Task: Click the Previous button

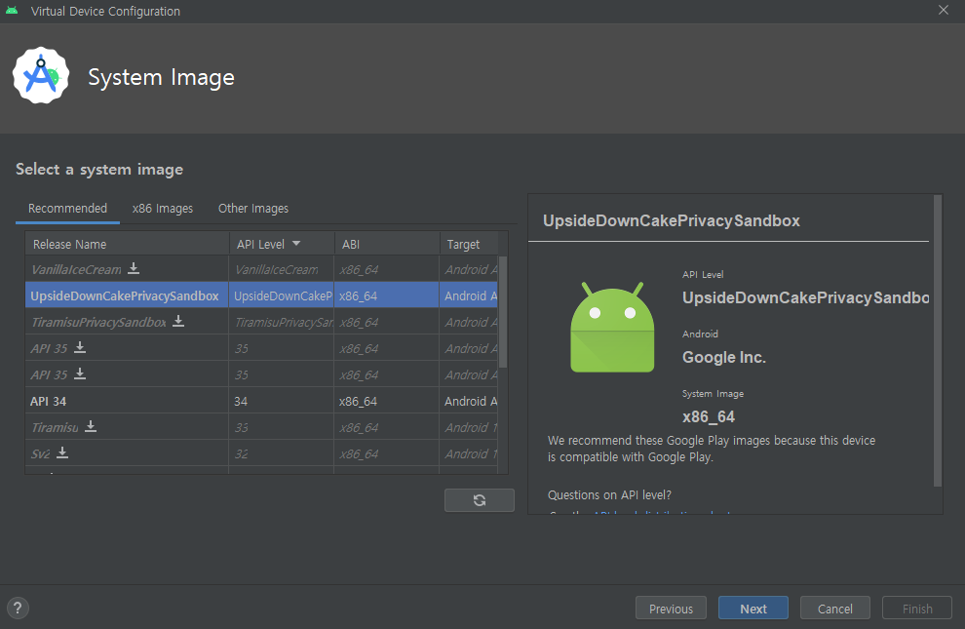Action: point(671,609)
